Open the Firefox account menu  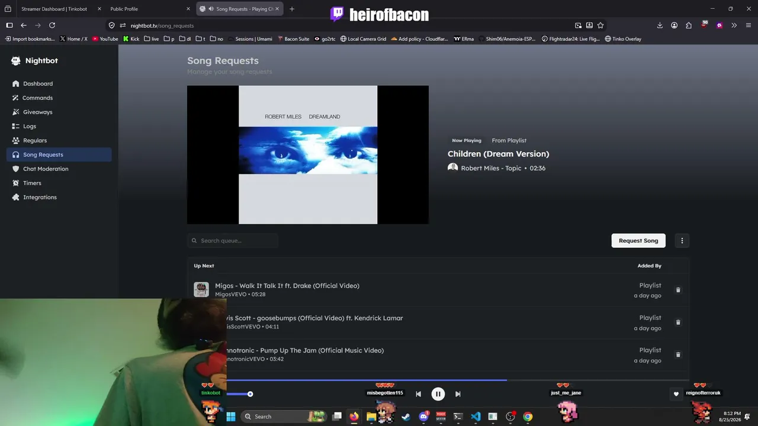point(675,25)
